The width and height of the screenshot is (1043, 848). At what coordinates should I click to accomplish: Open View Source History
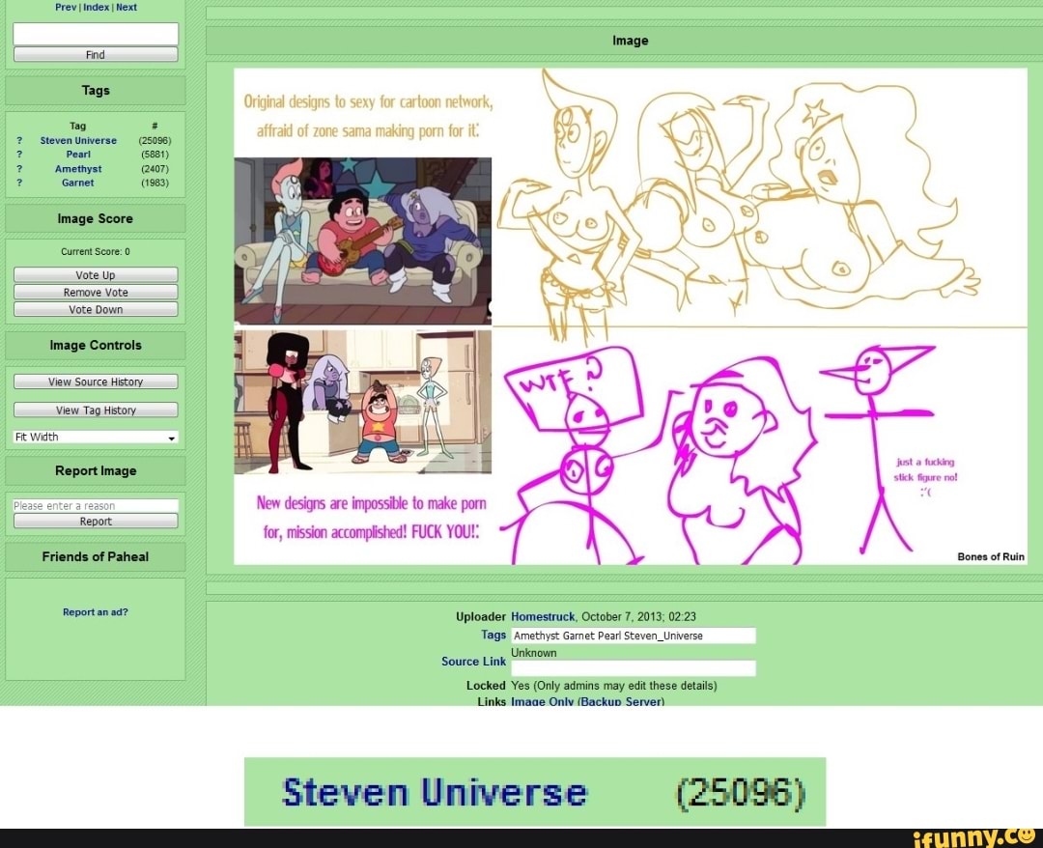(96, 382)
